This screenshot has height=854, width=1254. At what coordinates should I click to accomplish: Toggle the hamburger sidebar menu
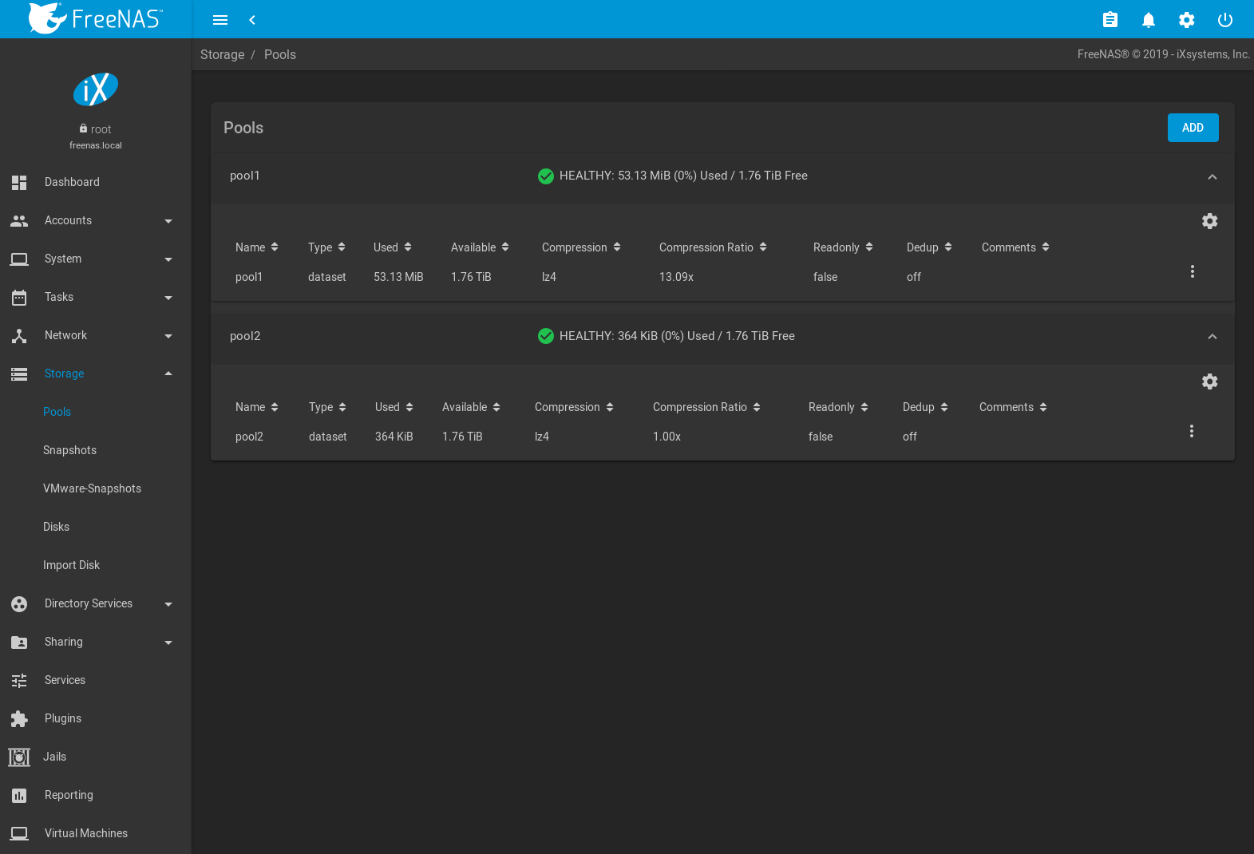click(x=220, y=20)
